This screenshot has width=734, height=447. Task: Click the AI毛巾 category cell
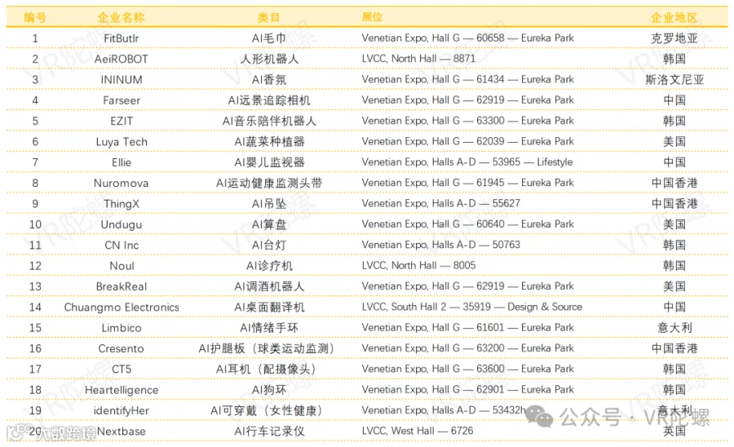269,38
